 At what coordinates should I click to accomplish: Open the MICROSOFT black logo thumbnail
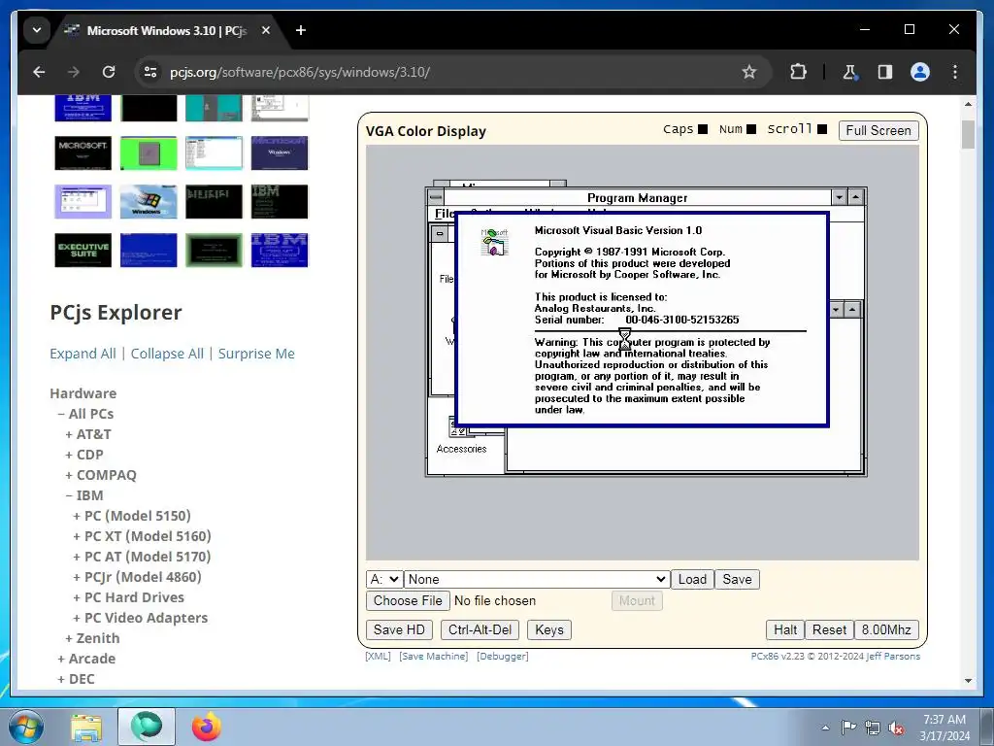point(83,153)
